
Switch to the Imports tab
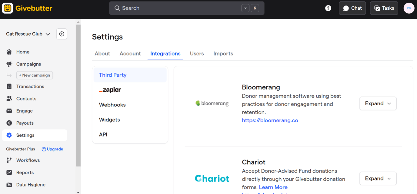(x=223, y=54)
